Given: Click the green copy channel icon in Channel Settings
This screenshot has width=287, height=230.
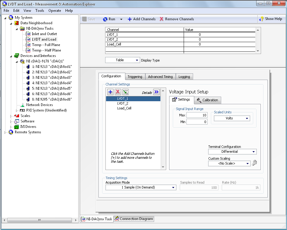Looking at the screenshot, I should pyautogui.click(x=125, y=92).
